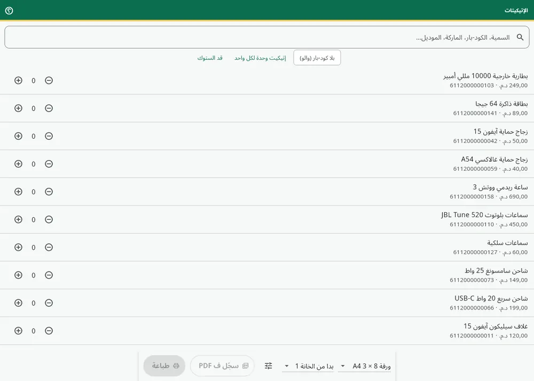Image resolution: width=534 pixels, height=381 pixels.
Task: Decrease quantity for شاحن سريع 20 واط USB-C
Action: pyautogui.click(x=49, y=303)
